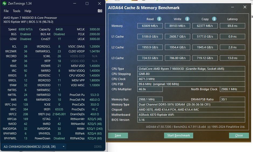Click the ZenTimings screenshot camera icon

point(100,11)
